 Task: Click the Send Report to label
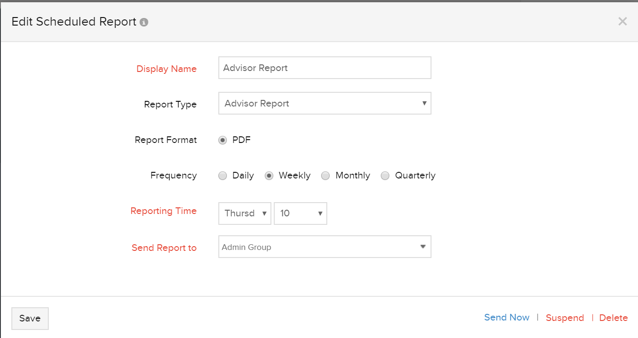coord(164,248)
